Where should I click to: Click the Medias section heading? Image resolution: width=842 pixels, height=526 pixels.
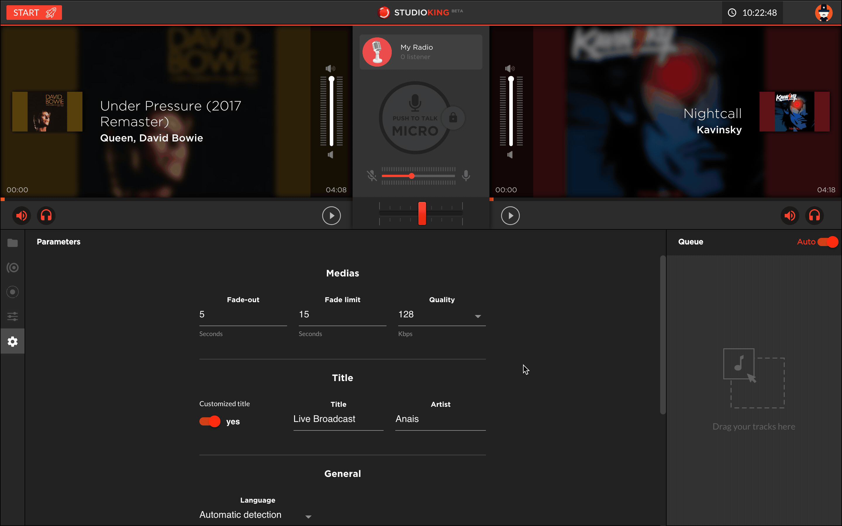[x=342, y=274]
